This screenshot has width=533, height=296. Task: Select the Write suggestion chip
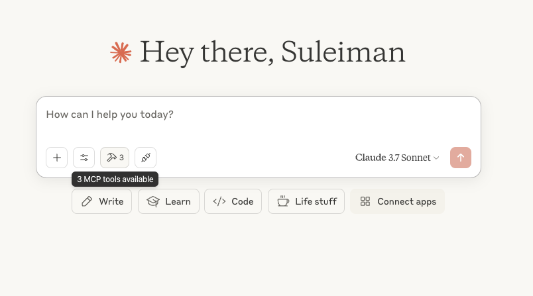pyautogui.click(x=102, y=201)
